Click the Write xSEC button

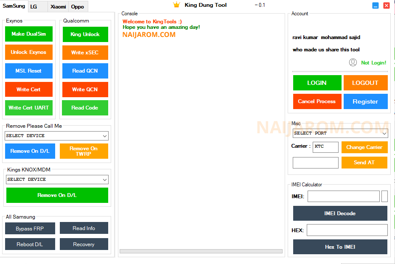pos(85,52)
